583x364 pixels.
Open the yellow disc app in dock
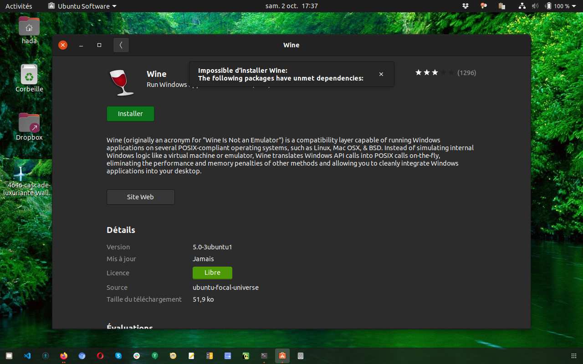pyautogui.click(x=173, y=356)
